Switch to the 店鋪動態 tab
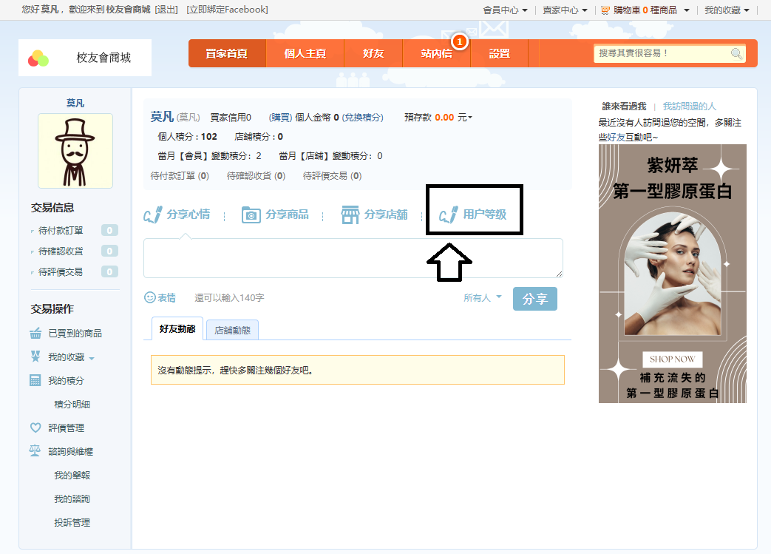 click(x=232, y=330)
